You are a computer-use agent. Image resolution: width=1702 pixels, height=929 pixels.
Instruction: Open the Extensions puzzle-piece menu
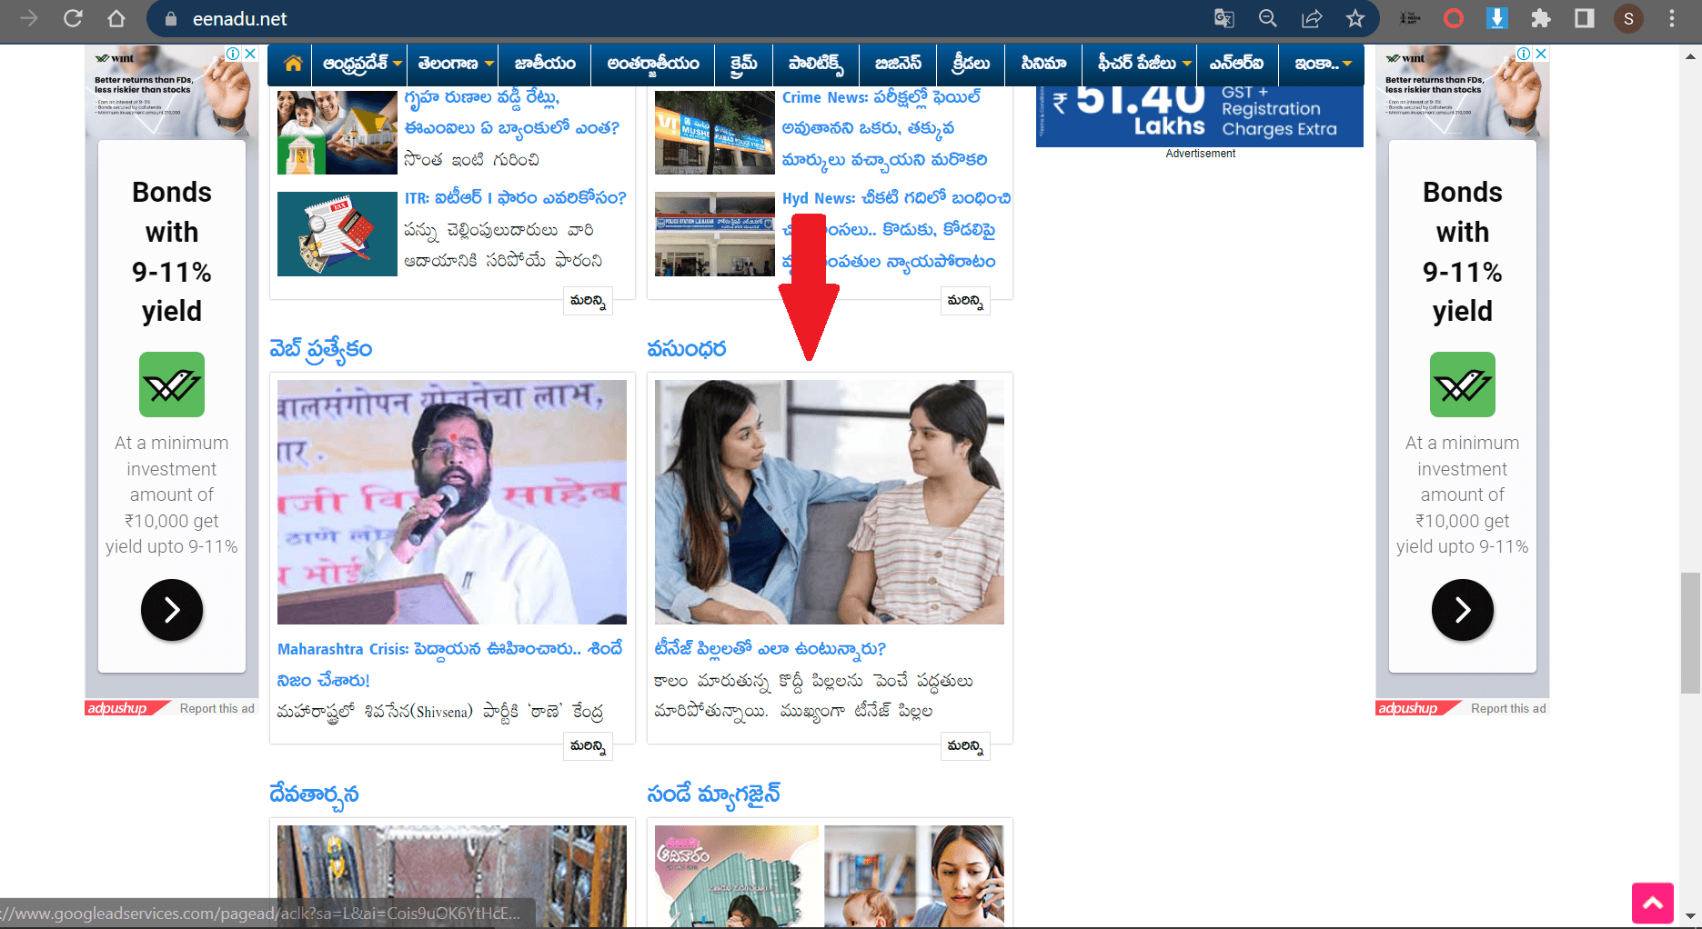pyautogui.click(x=1540, y=18)
